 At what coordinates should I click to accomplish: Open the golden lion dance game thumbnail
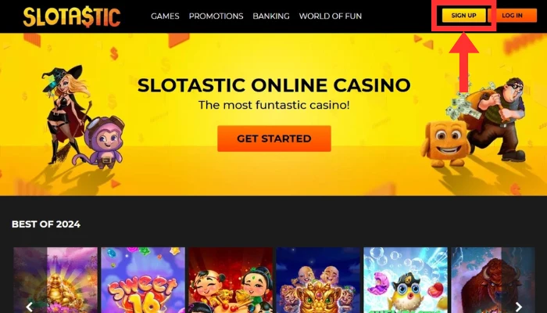(318, 280)
